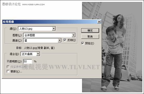Click the 正片叠底 blending field value
Image resolution: width=144 pixels, height=94 pixels.
pyautogui.click(x=27, y=54)
